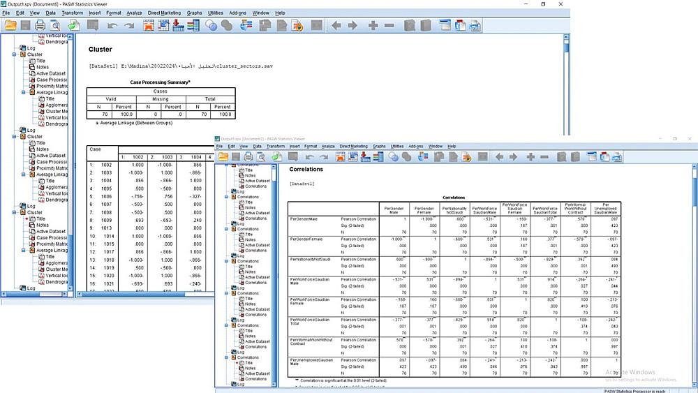Click Expand plus icon in Document6 toolbar
The height and width of the screenshot is (393, 698).
point(373,26)
